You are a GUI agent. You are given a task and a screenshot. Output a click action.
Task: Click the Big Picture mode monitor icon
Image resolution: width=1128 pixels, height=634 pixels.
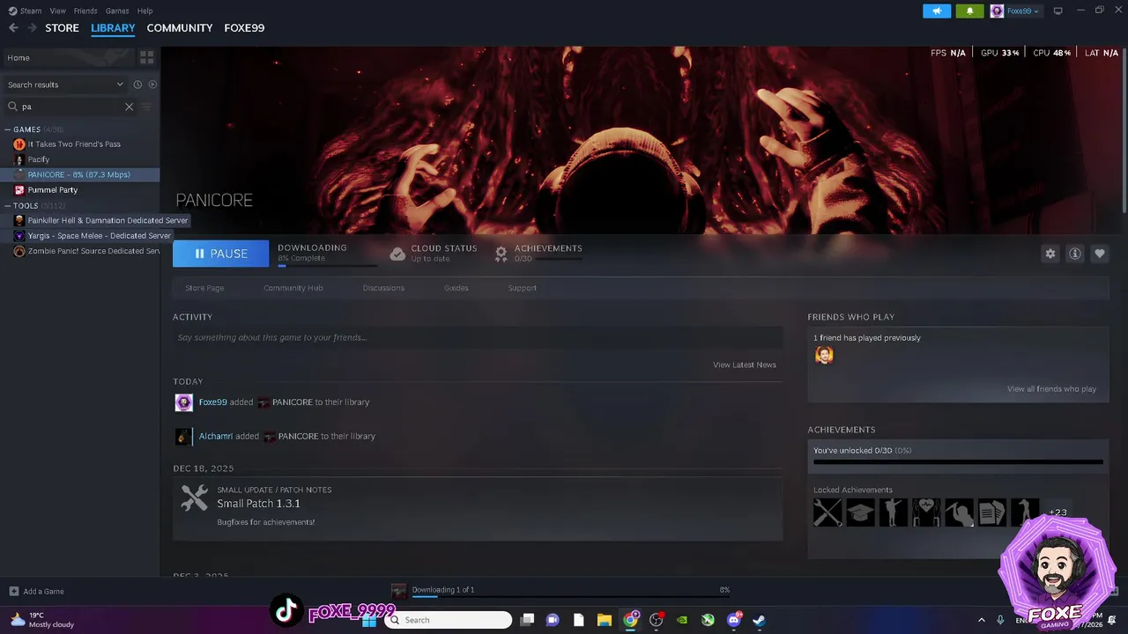coord(1058,11)
